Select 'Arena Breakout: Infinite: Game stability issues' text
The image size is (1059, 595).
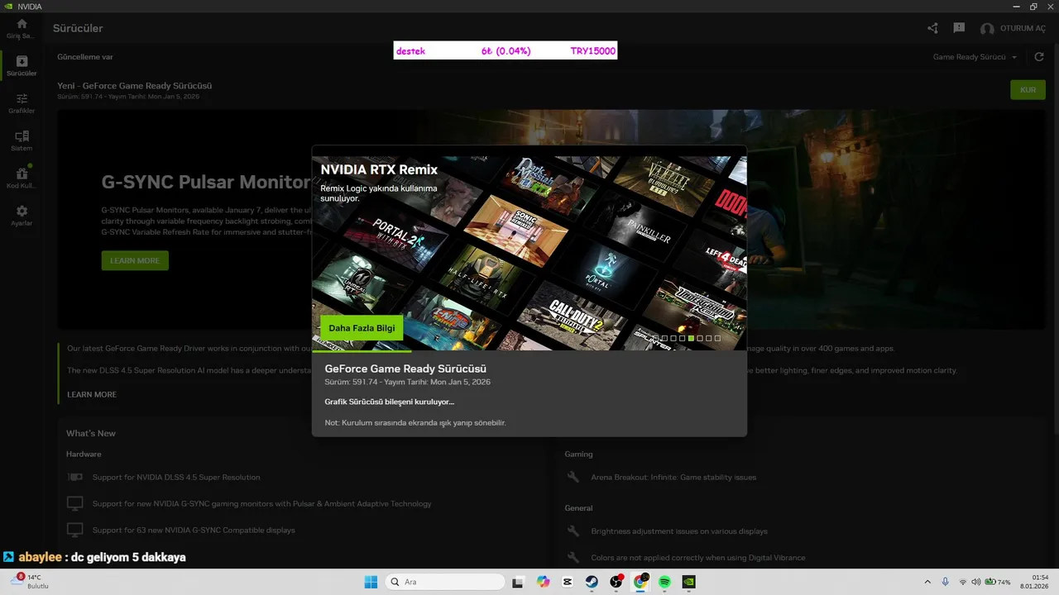click(673, 478)
